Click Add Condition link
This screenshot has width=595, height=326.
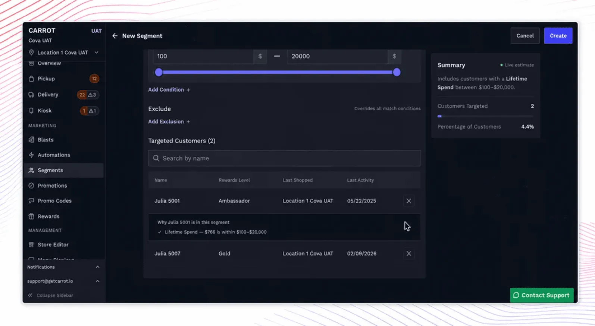point(169,90)
